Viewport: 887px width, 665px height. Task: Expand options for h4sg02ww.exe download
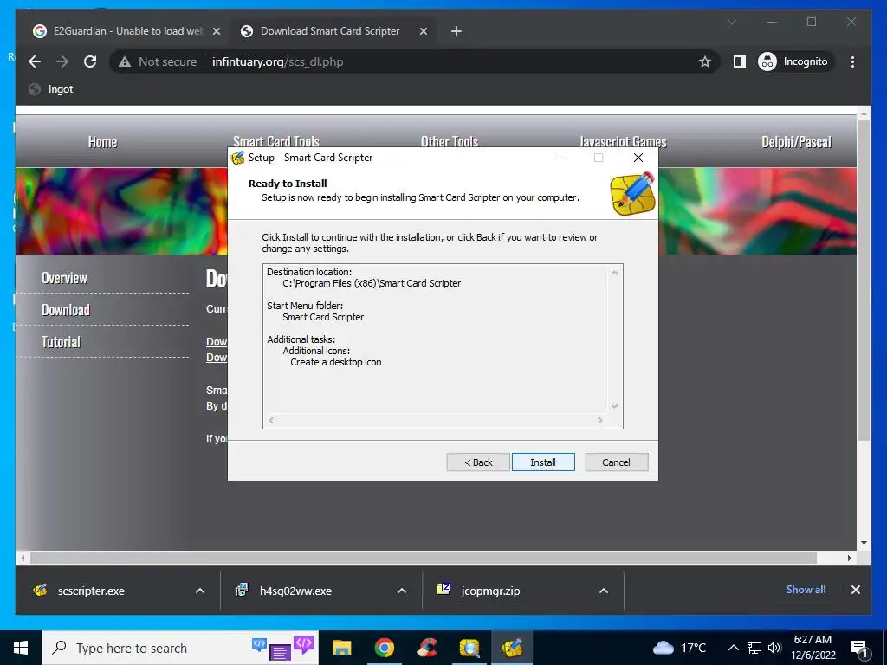tap(402, 591)
